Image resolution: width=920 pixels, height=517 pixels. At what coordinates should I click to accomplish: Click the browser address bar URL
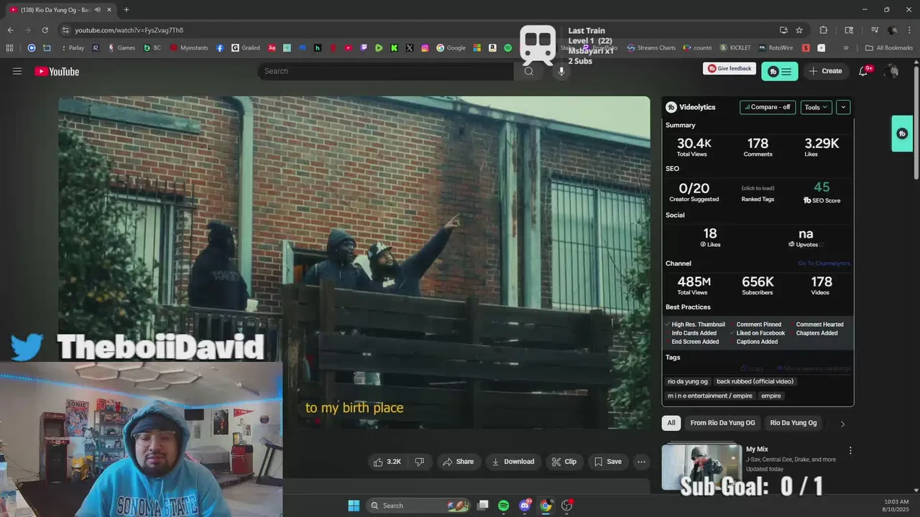(129, 30)
